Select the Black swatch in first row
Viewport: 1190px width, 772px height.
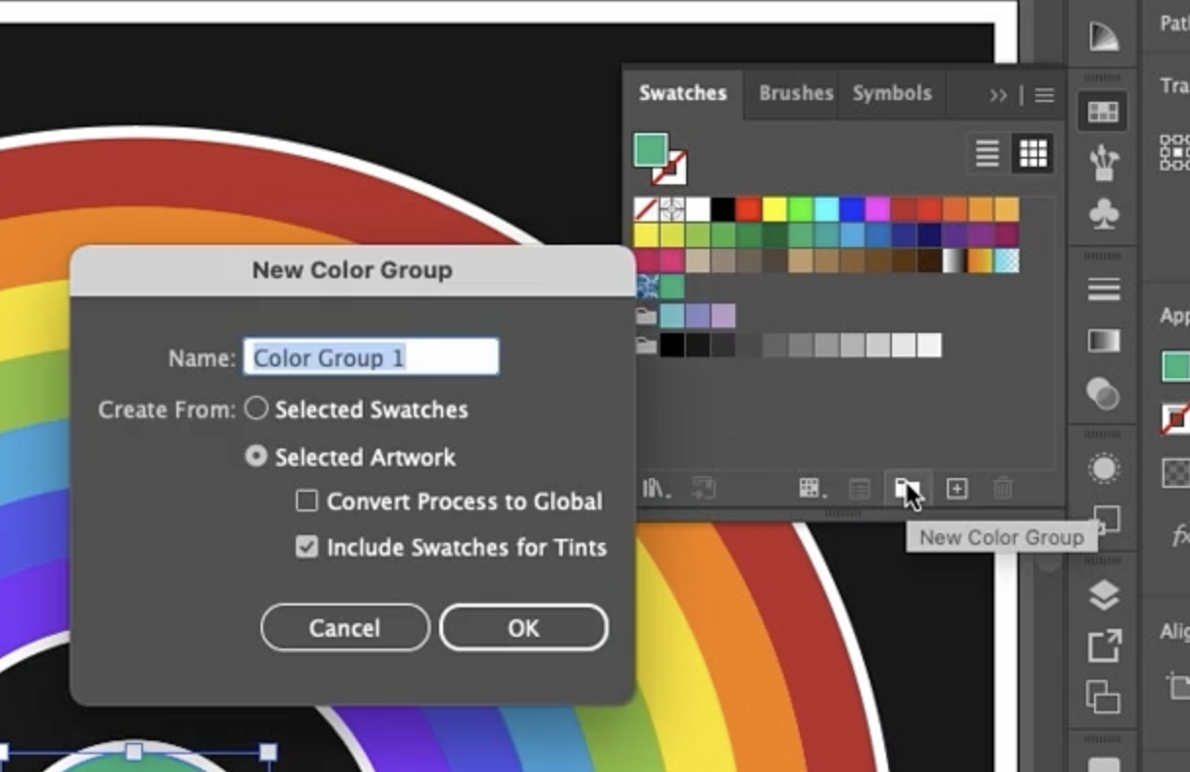coord(723,210)
